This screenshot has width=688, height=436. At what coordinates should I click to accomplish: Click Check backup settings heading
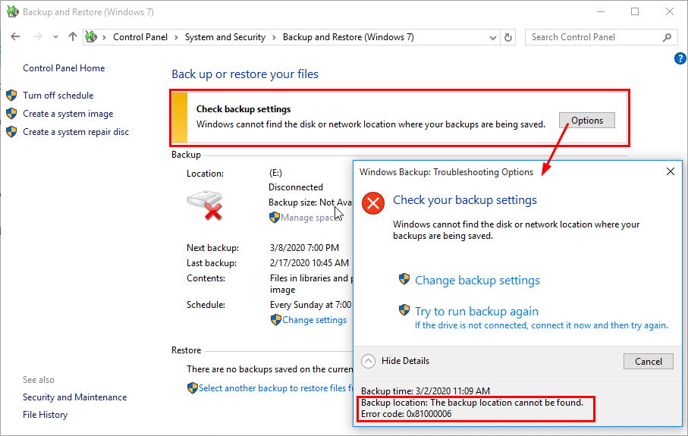pos(243,108)
